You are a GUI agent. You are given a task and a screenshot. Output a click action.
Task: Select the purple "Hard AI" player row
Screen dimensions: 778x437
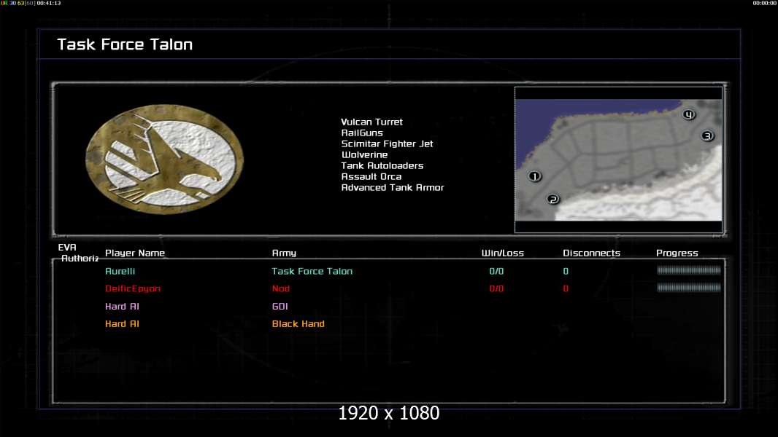(x=122, y=307)
